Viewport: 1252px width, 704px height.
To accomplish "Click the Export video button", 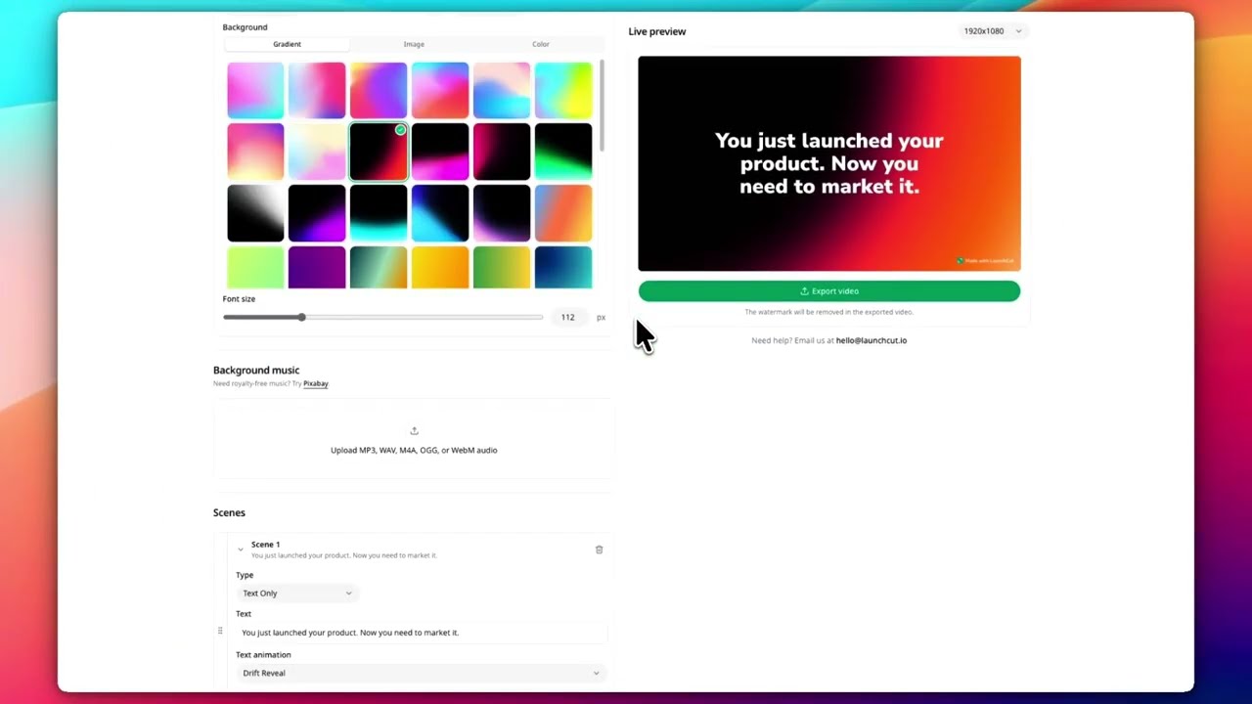I will click(x=828, y=291).
